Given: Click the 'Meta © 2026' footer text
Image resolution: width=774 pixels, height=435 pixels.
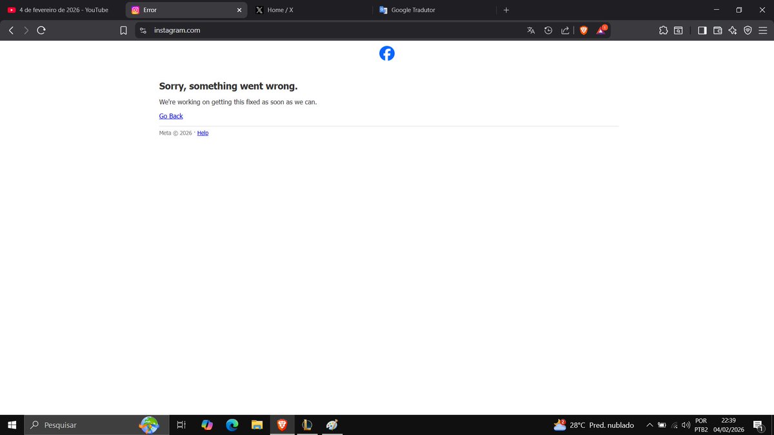Looking at the screenshot, I should (175, 133).
